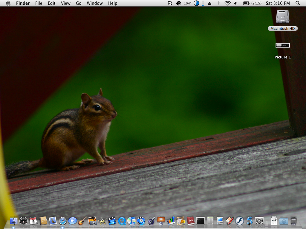Launch Dictionary from the Dock
The height and width of the screenshot is (229, 306).
191,221
